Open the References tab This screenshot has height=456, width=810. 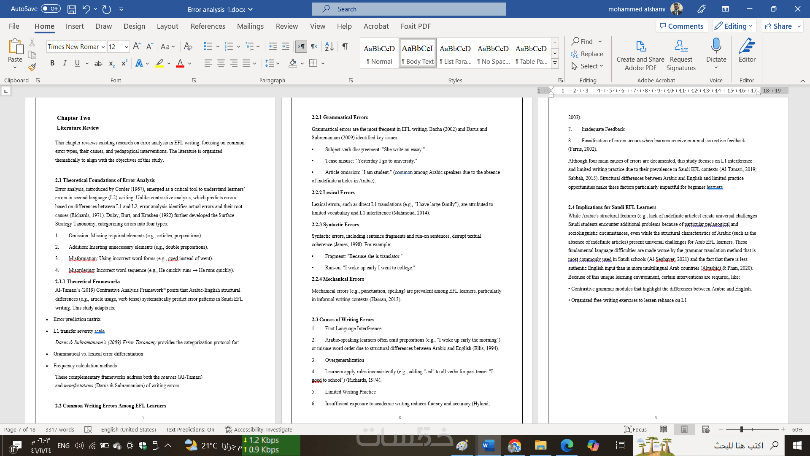208,26
